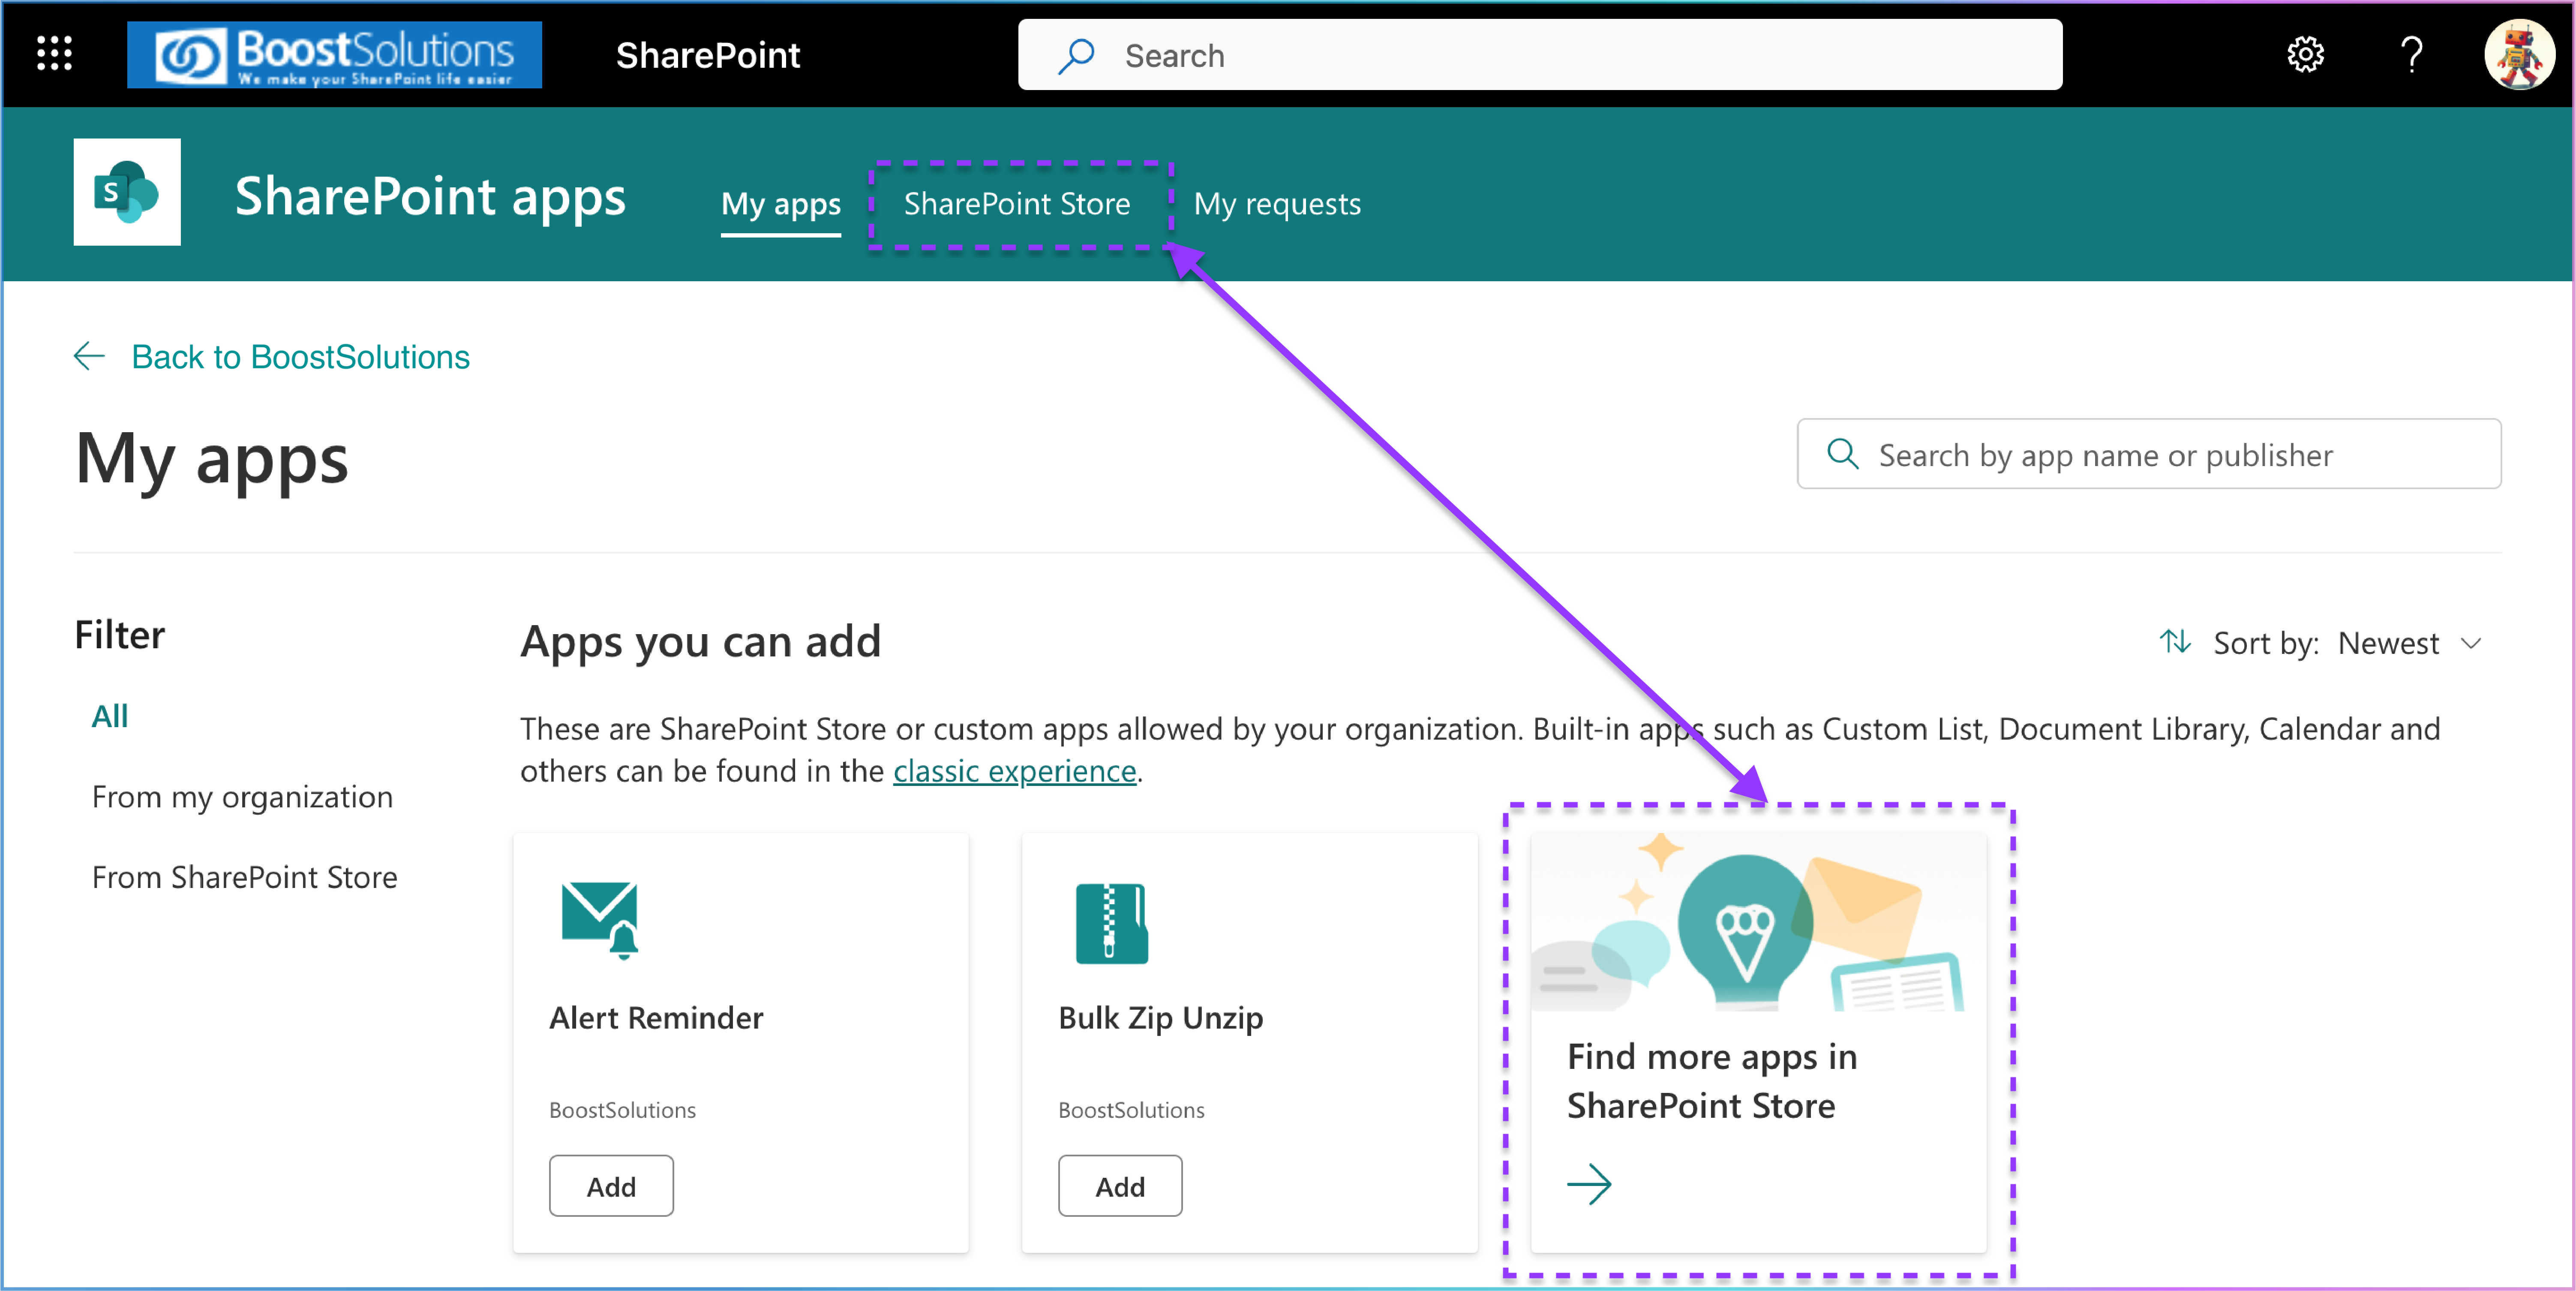Click the Filter heading
The height and width of the screenshot is (1291, 2576).
point(120,635)
